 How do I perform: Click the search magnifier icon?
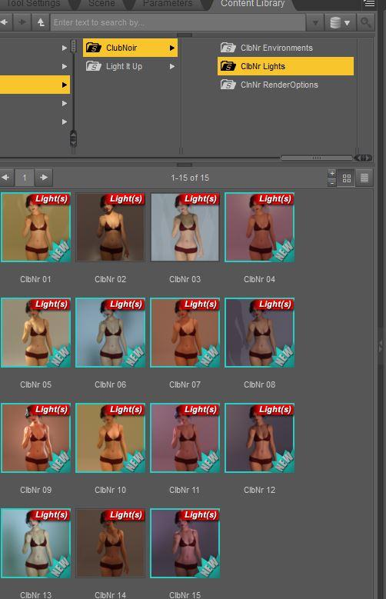365,22
